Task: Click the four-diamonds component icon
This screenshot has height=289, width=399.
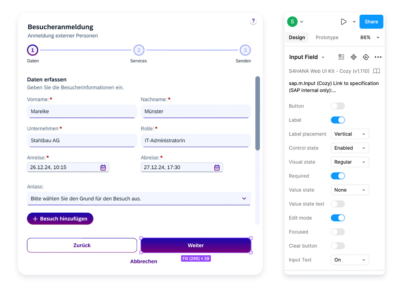Action: click(x=353, y=57)
